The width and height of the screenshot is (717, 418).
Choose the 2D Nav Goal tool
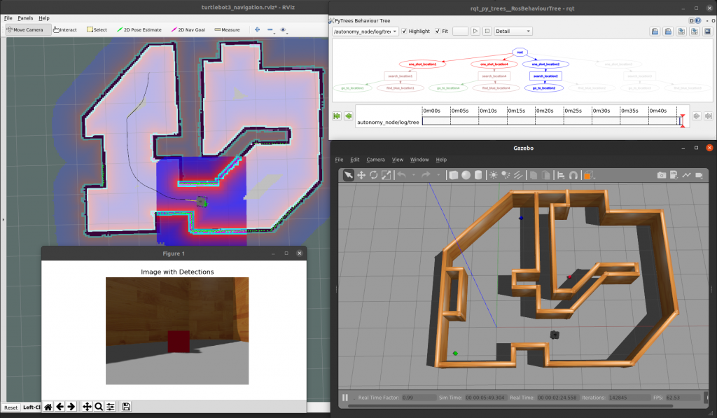click(188, 29)
